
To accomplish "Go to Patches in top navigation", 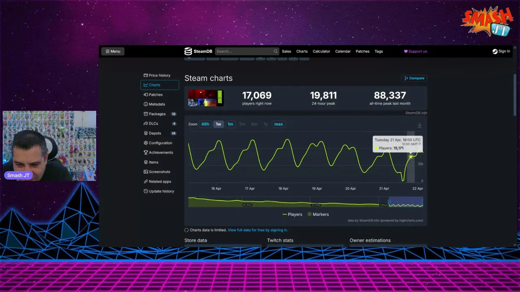I will point(362,51).
